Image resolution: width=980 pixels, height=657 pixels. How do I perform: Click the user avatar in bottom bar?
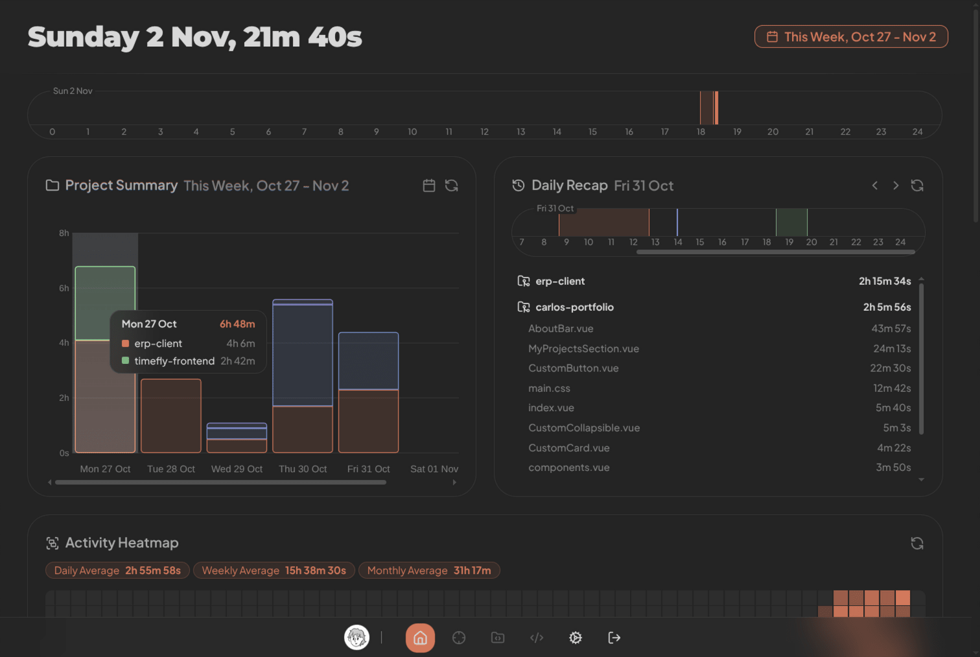(x=356, y=638)
